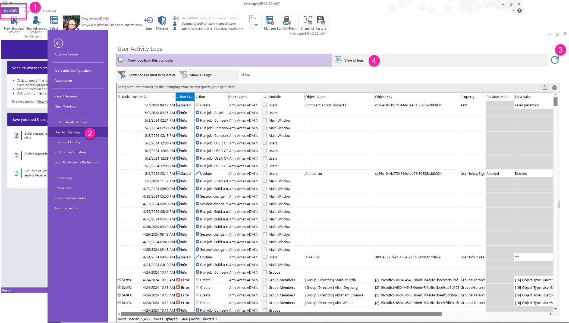Open Process Log menu item
This screenshot has height=323, width=569.
pos(63,178)
